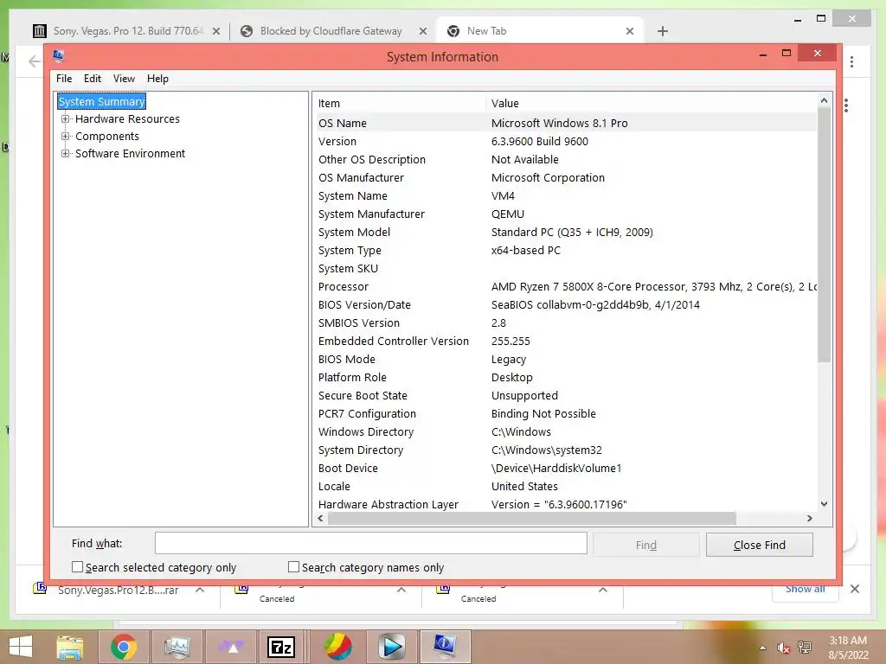This screenshot has height=664, width=886.
Task: Open File Explorer from the taskbar
Action: 70,647
